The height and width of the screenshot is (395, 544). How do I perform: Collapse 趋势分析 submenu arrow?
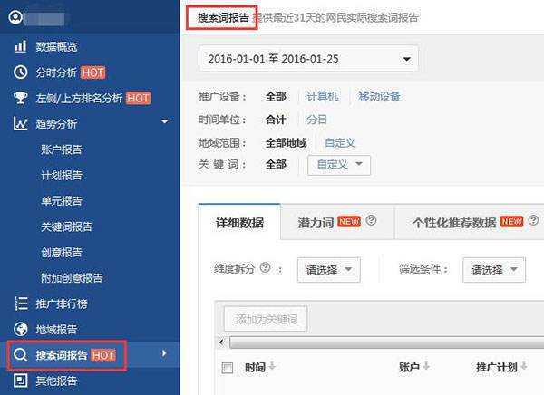(165, 121)
